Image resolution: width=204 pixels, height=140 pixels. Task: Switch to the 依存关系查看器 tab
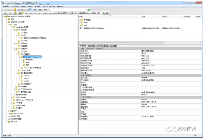tap(103, 46)
